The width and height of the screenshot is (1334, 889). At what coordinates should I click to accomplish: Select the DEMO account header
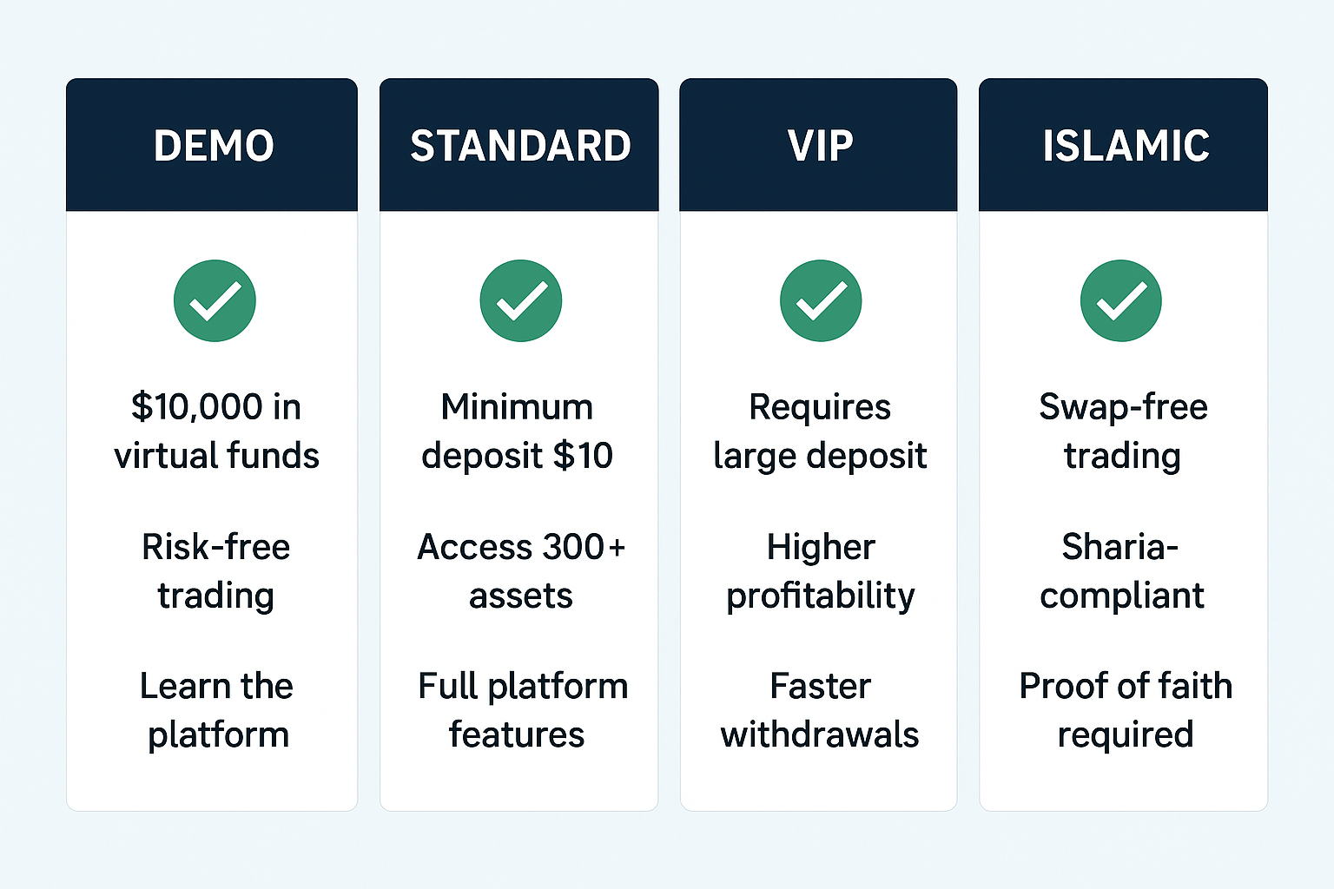[213, 145]
